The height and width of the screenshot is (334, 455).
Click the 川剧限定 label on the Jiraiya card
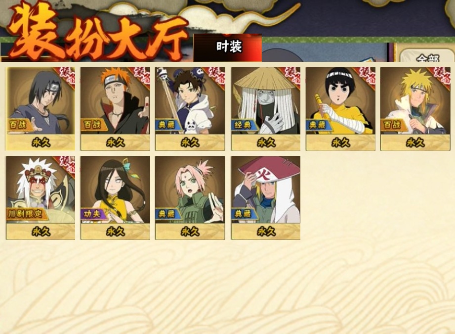pos(25,214)
